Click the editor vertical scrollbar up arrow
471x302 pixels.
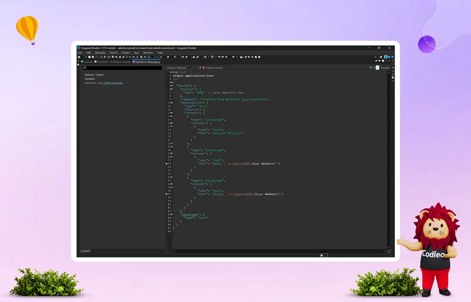(x=389, y=72)
